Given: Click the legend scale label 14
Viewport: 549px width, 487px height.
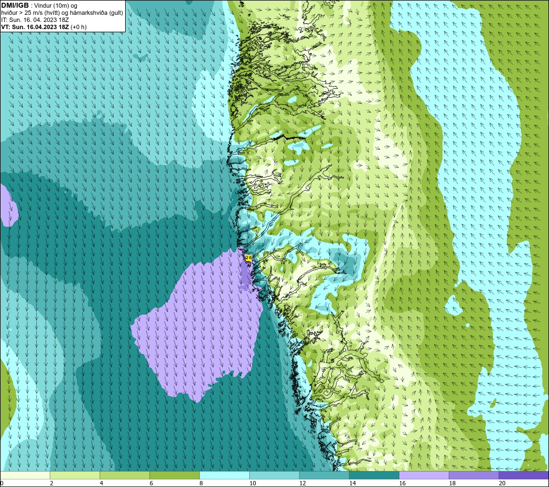Looking at the screenshot, I should point(352,484).
